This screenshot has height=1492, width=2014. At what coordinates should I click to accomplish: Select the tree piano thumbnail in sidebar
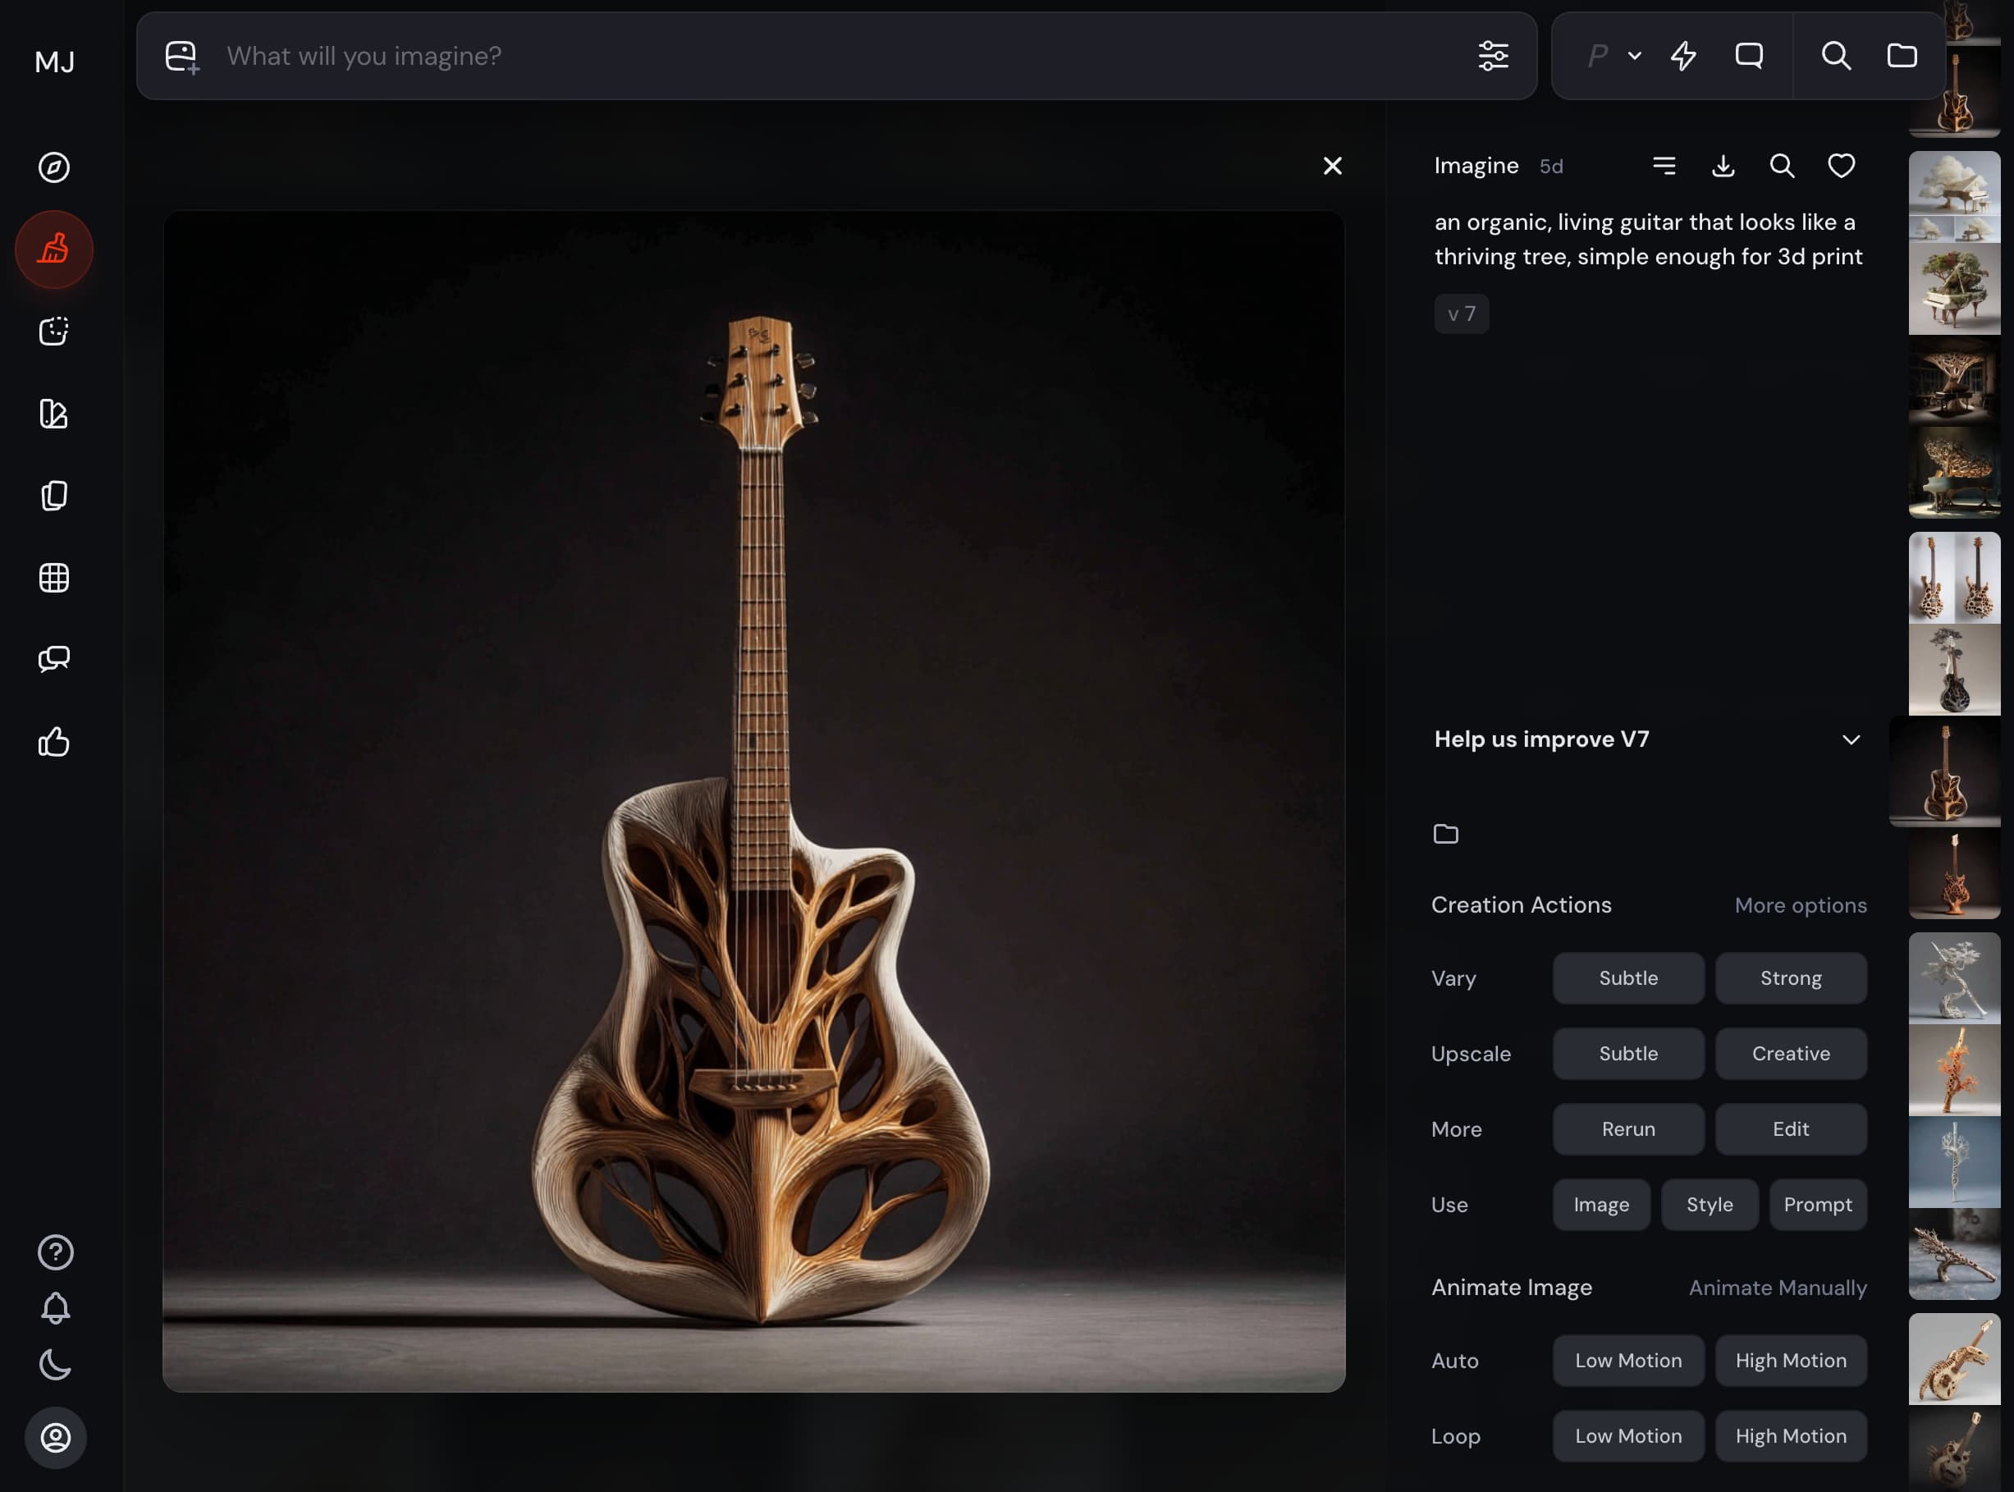pos(1953,289)
